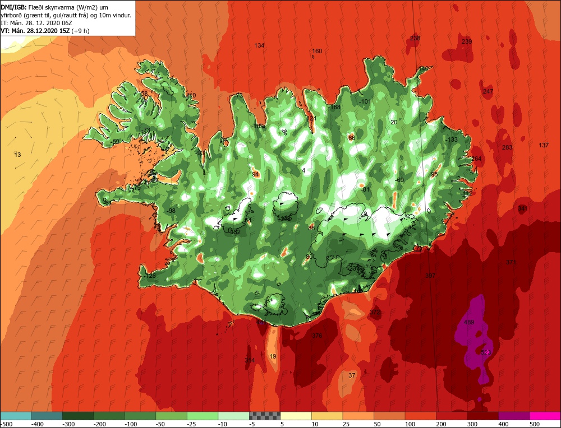The image size is (561, 428).
Task: Click the map value "523" in the magenta area
Action: [486, 352]
